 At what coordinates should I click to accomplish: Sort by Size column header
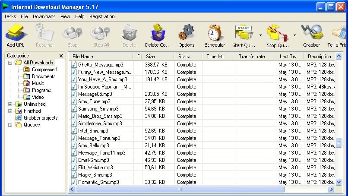[x=158, y=57]
